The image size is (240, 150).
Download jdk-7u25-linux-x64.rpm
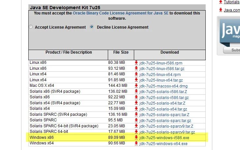coord(160,75)
